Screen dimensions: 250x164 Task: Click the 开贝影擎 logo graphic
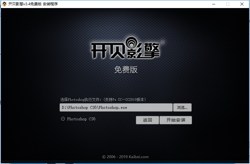pyautogui.click(x=127, y=48)
